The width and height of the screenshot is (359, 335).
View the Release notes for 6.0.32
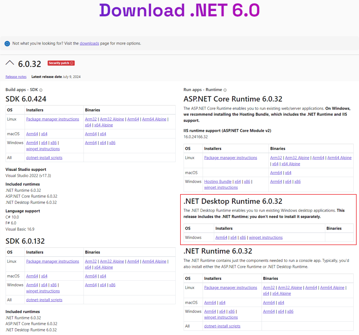(16, 76)
